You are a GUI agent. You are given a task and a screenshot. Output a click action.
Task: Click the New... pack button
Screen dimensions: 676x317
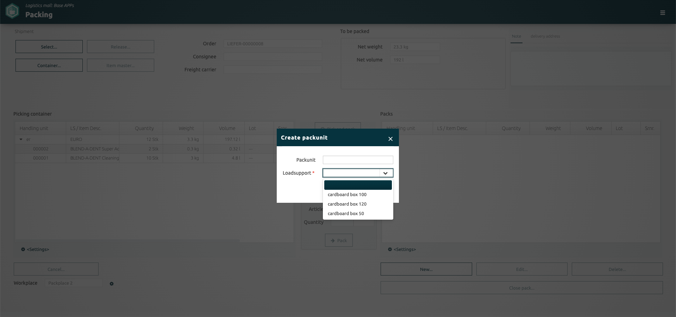pyautogui.click(x=426, y=269)
